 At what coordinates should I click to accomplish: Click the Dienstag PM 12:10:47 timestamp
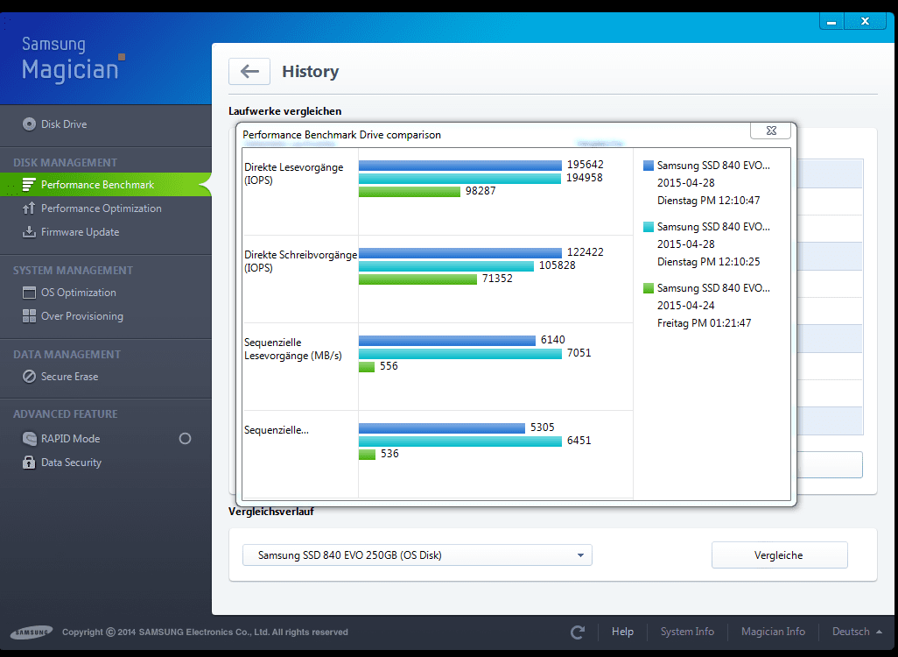708,200
